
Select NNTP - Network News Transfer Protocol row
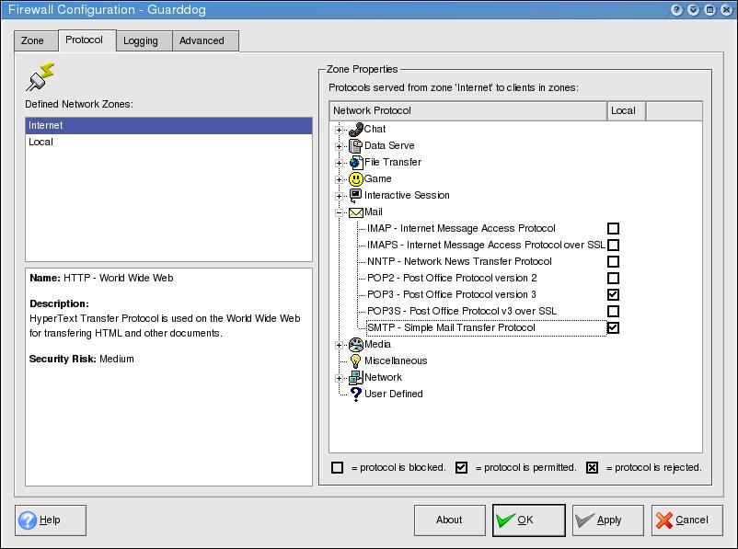click(x=459, y=261)
